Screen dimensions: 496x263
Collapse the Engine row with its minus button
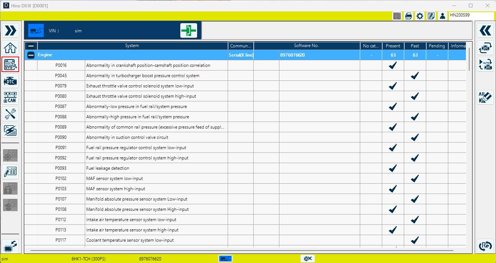(31, 54)
